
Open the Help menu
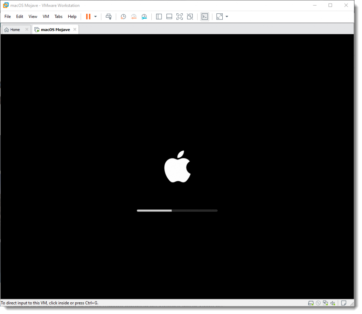pos(73,17)
